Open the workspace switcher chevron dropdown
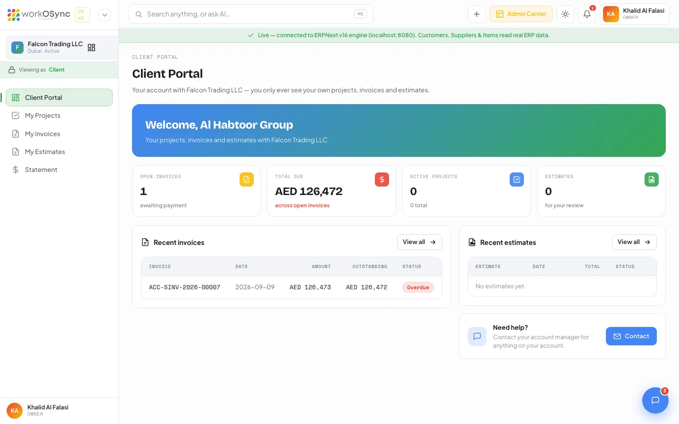 tap(105, 15)
